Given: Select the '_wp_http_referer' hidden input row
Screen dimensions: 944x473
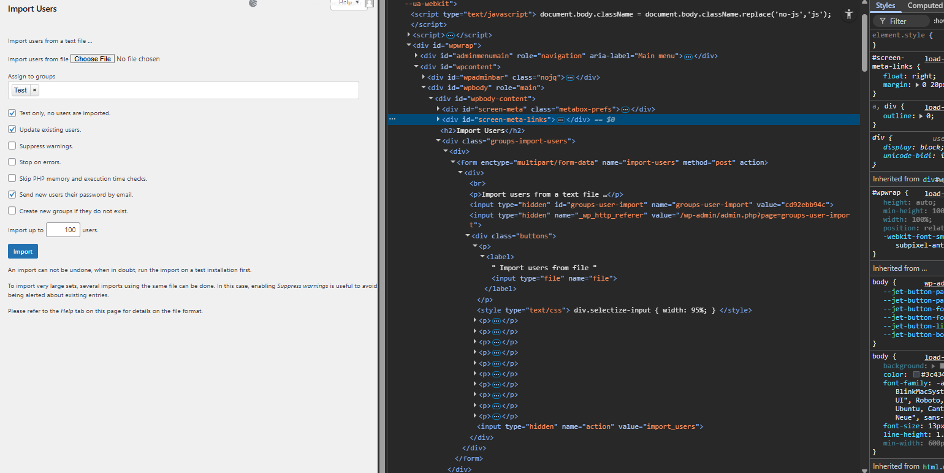Looking at the screenshot, I should coord(660,221).
